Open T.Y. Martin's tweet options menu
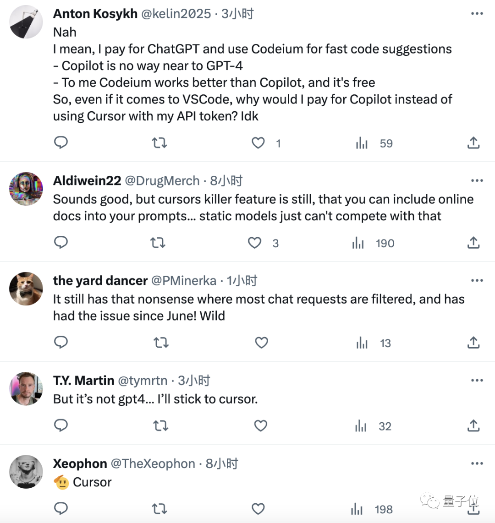This screenshot has width=495, height=523. [477, 380]
